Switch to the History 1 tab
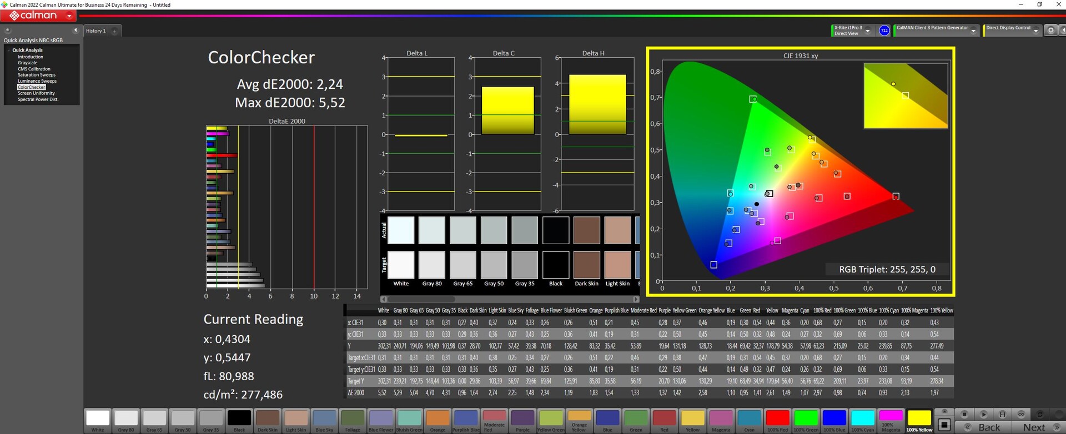The height and width of the screenshot is (434, 1066). (x=95, y=31)
